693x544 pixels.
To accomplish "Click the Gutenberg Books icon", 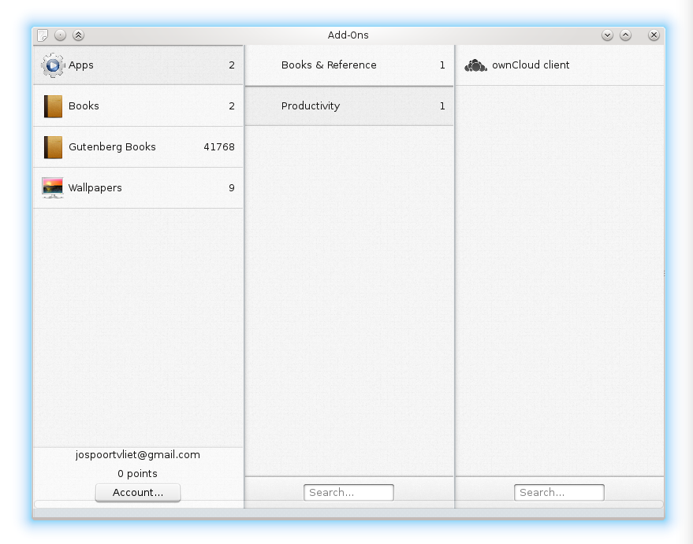I will point(53,147).
